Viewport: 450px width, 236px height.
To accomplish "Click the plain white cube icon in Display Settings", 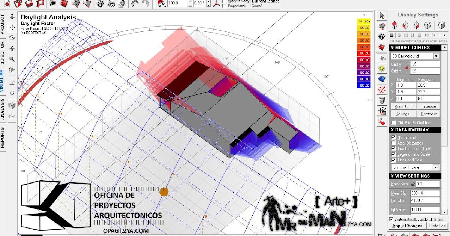I will 441,25.
